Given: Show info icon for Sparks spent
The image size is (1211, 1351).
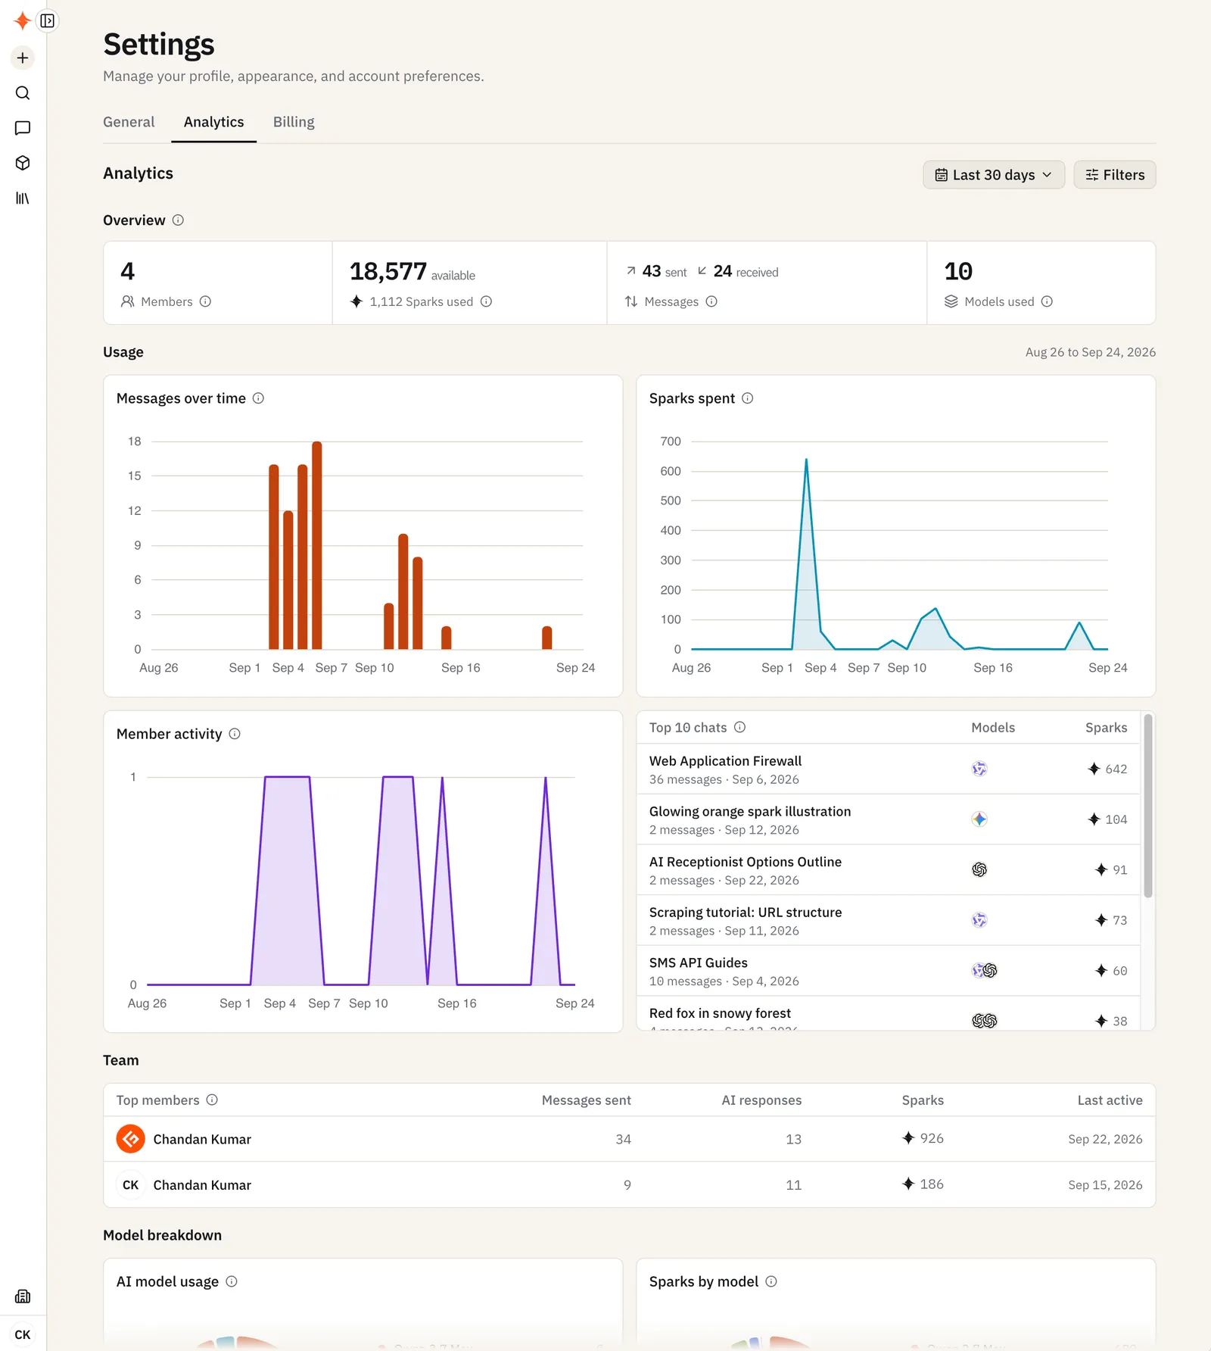Looking at the screenshot, I should (x=747, y=398).
